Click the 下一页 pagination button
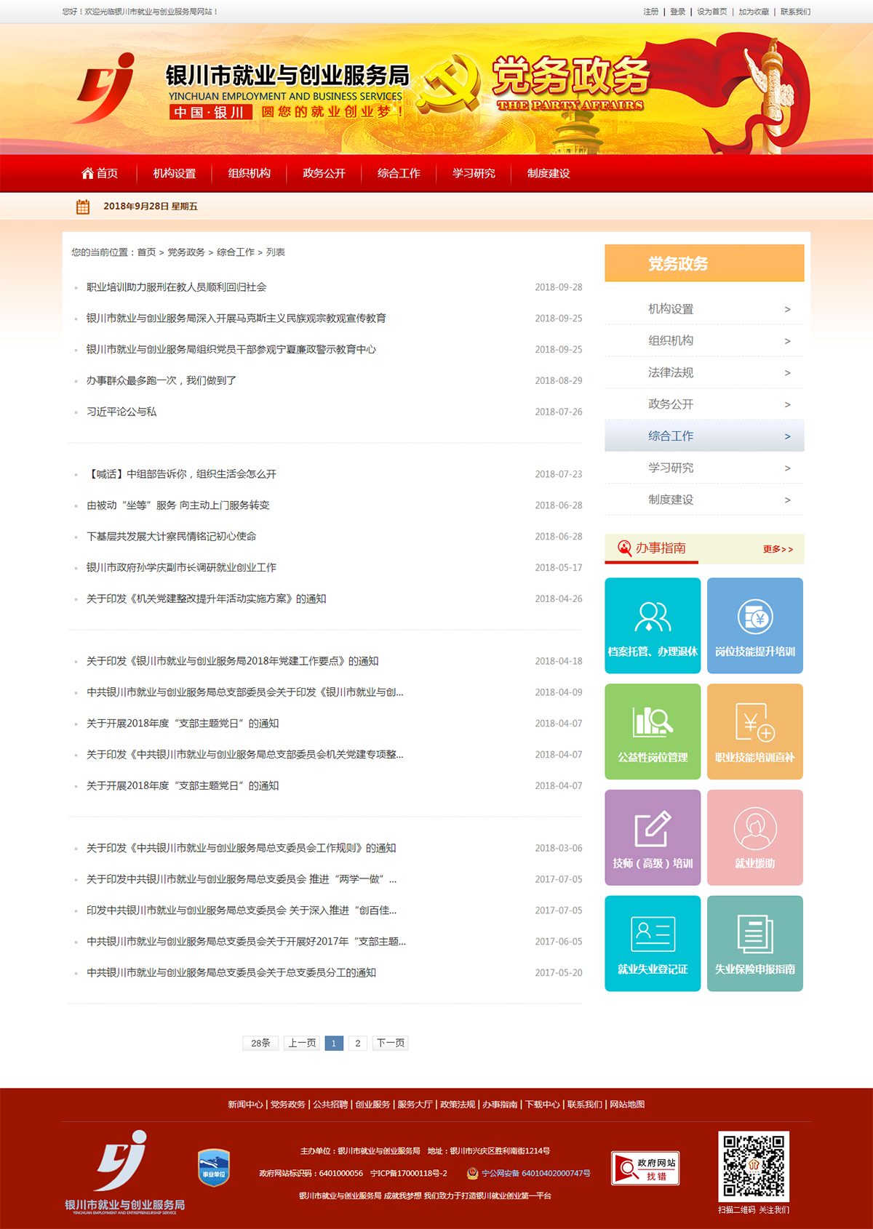The height and width of the screenshot is (1229, 873). coord(391,1043)
